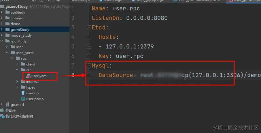261x133 pixels.
Task: Select user.proto in the project tree
Action: click(35, 99)
